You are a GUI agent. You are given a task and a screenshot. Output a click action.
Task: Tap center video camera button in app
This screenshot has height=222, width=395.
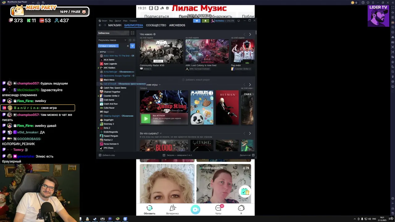(195, 209)
